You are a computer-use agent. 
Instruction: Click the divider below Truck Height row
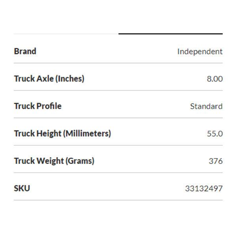[118, 145]
